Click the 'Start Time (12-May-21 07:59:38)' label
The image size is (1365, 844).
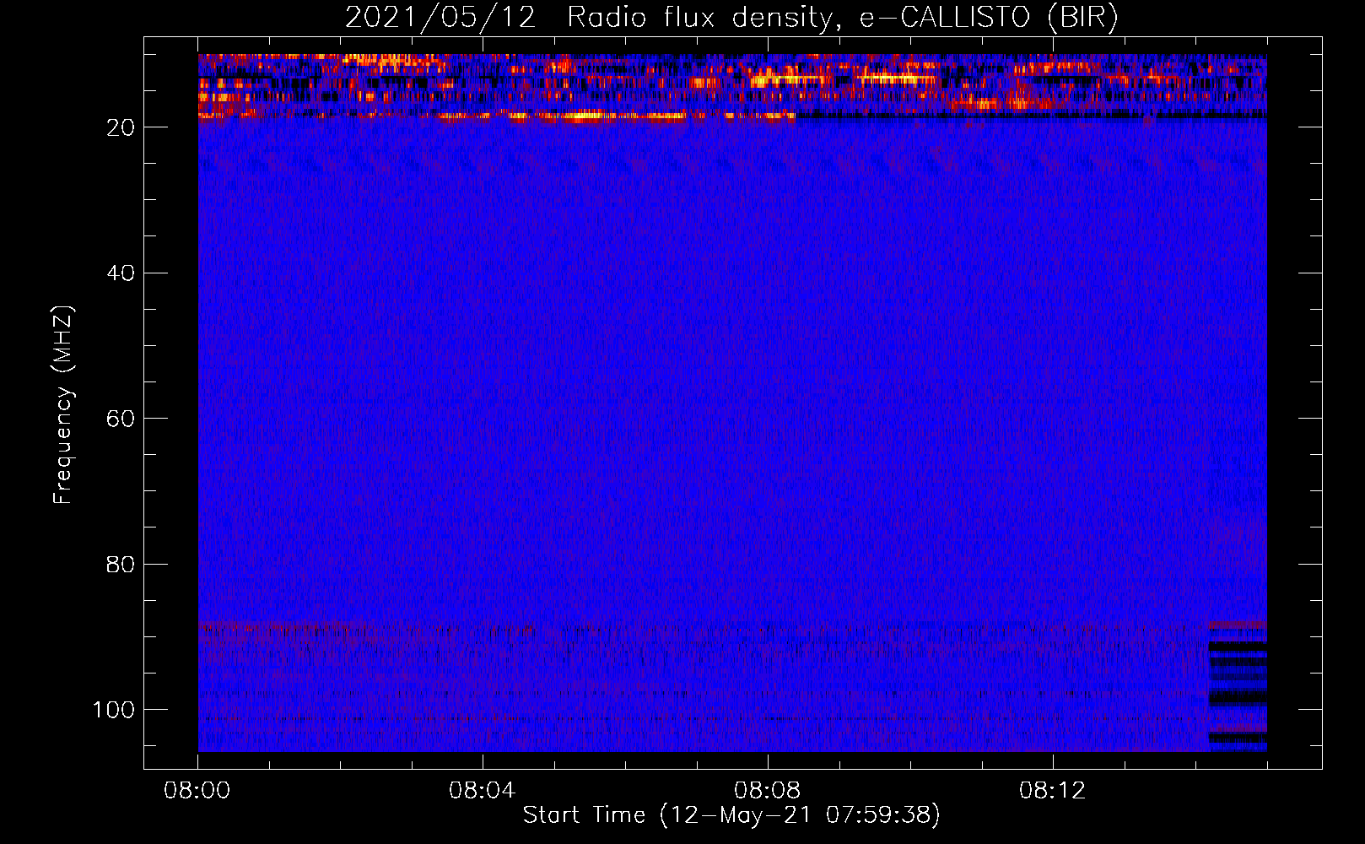pos(731,815)
